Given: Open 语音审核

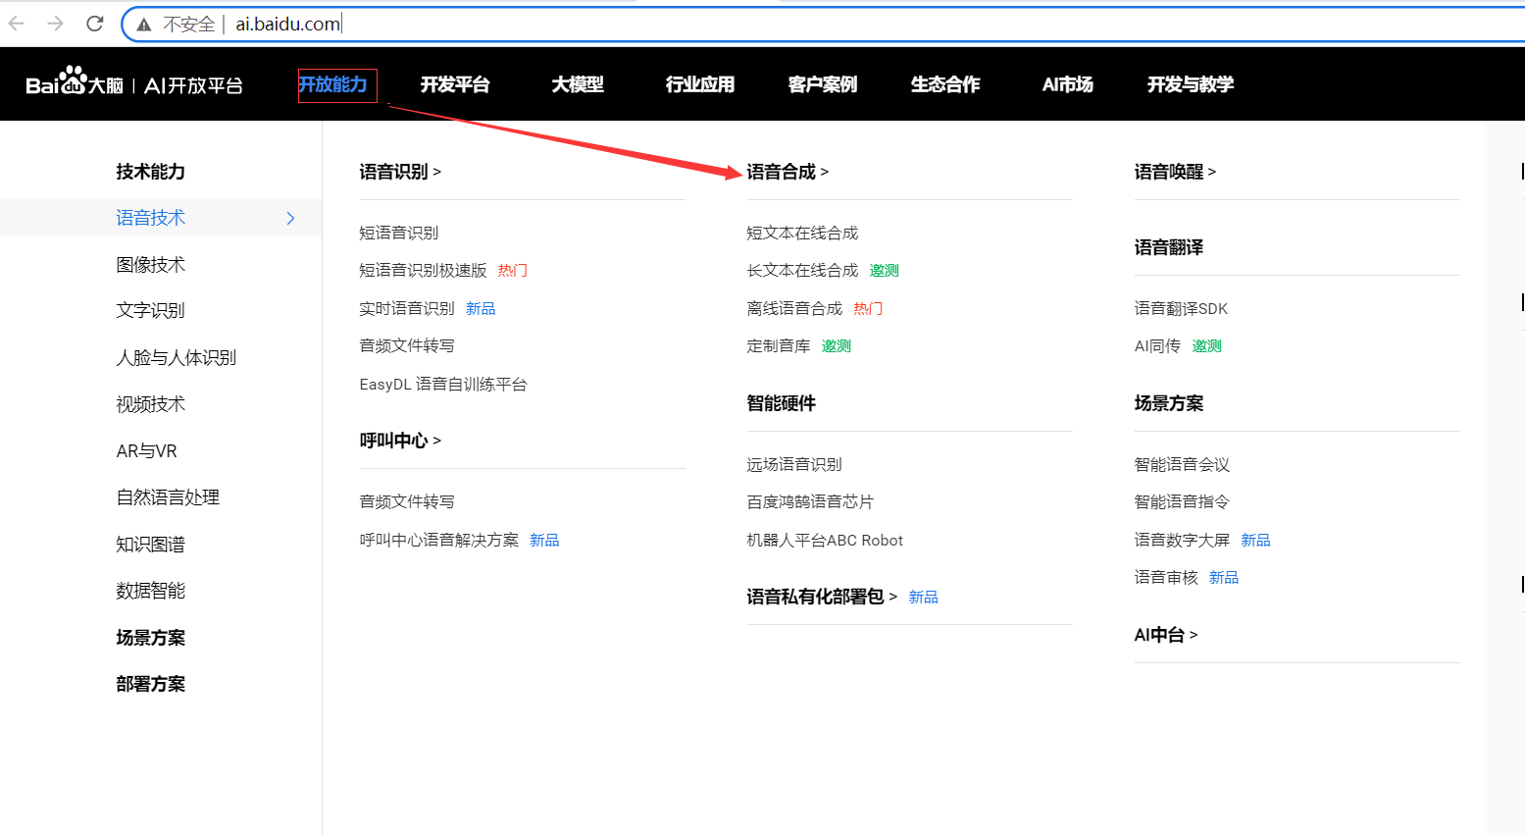Looking at the screenshot, I should pyautogui.click(x=1166, y=577).
